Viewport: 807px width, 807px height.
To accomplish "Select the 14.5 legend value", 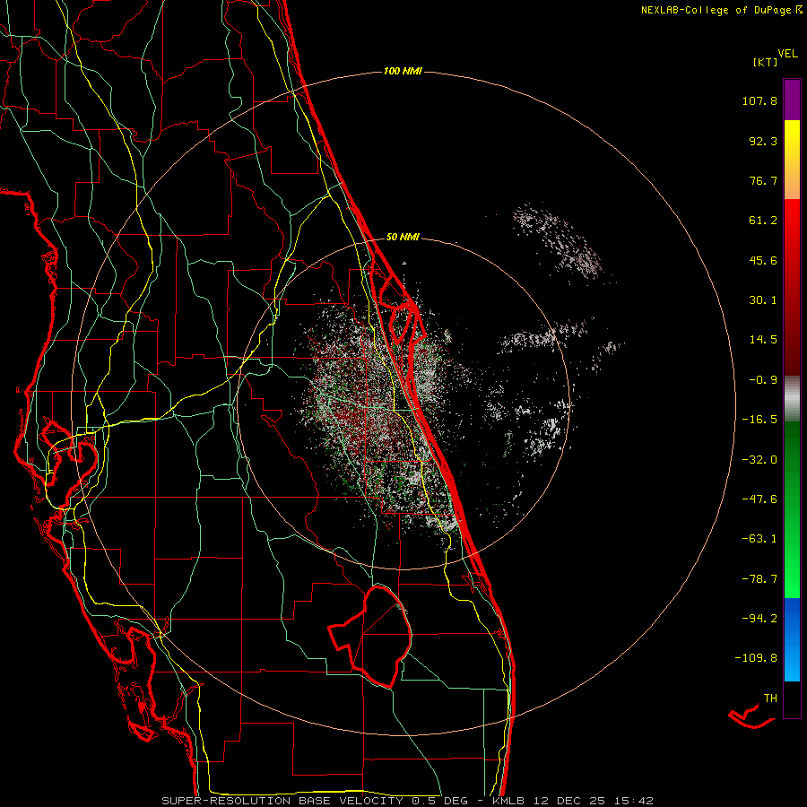I will point(763,340).
